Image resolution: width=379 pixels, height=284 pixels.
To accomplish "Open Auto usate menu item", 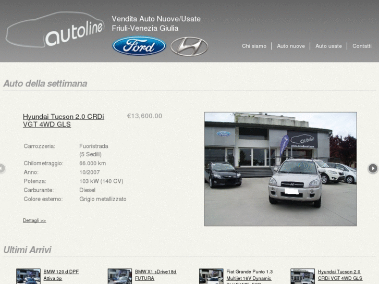I will [328, 46].
